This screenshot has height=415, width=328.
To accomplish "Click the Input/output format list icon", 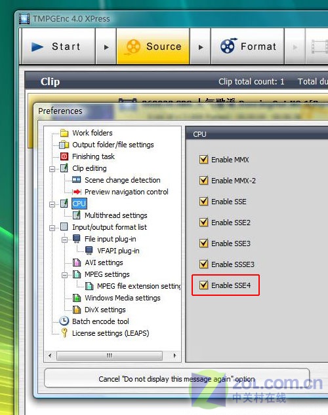I will [x=64, y=226].
